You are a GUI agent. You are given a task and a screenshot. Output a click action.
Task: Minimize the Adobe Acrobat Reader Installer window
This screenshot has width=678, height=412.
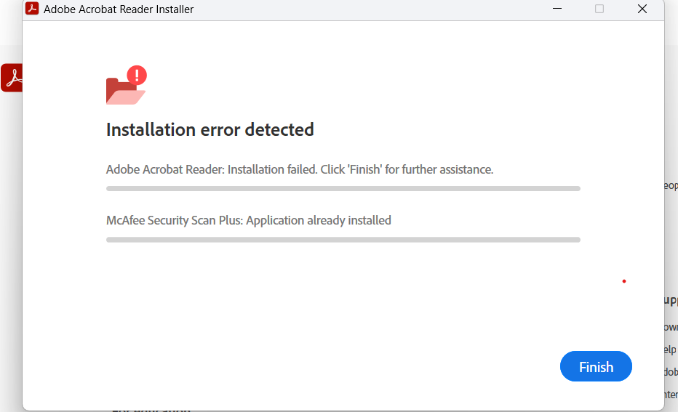point(557,9)
